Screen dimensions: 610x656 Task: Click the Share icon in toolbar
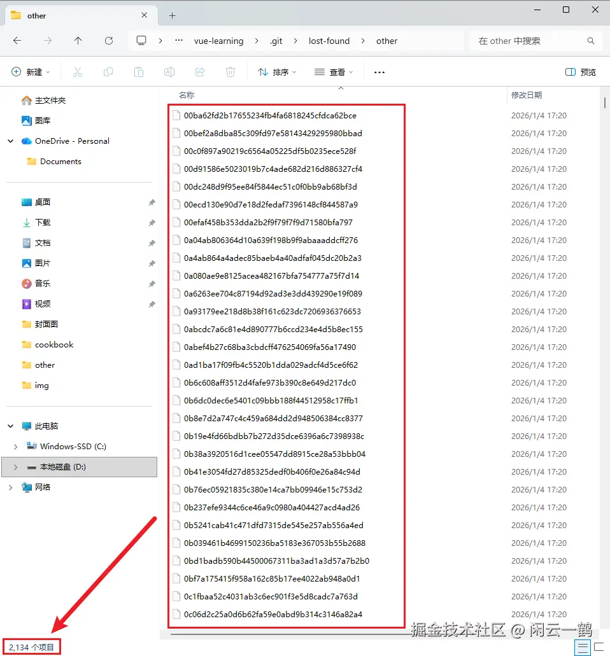coord(200,72)
